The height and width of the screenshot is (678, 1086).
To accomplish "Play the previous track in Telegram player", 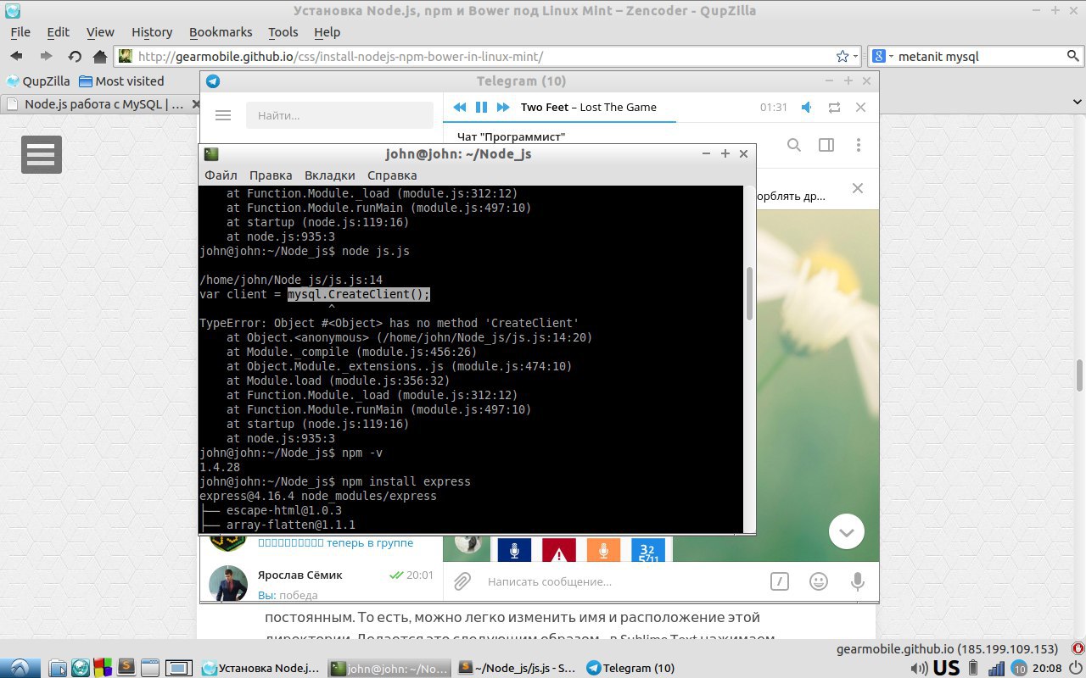I will (459, 108).
